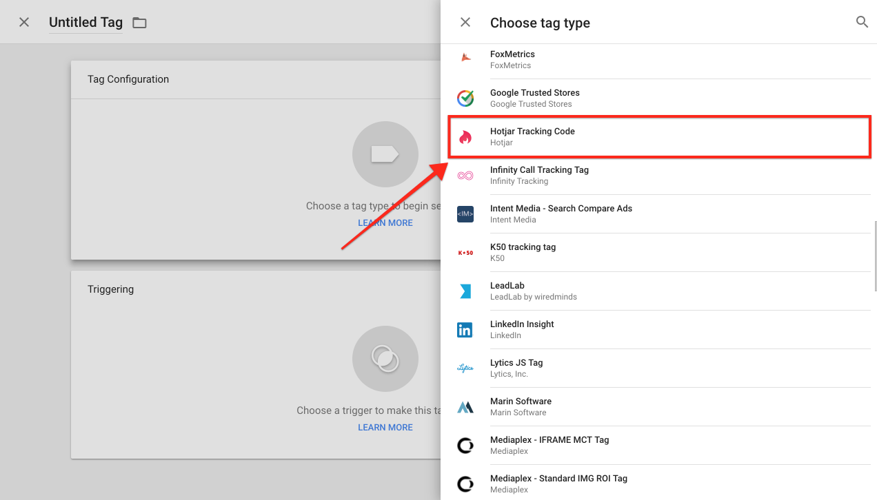Viewport: 877px width, 500px height.
Task: Select Infinity Call Tracking Tag
Action: pos(659,175)
